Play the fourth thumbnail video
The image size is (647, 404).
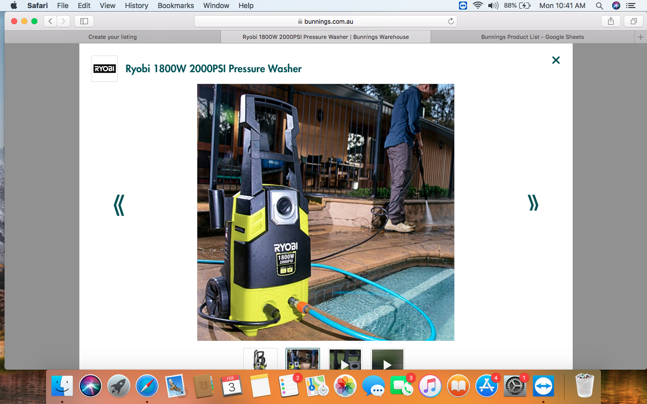[388, 359]
